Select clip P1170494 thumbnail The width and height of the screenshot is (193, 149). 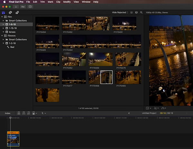pyautogui.click(x=47, y=23)
